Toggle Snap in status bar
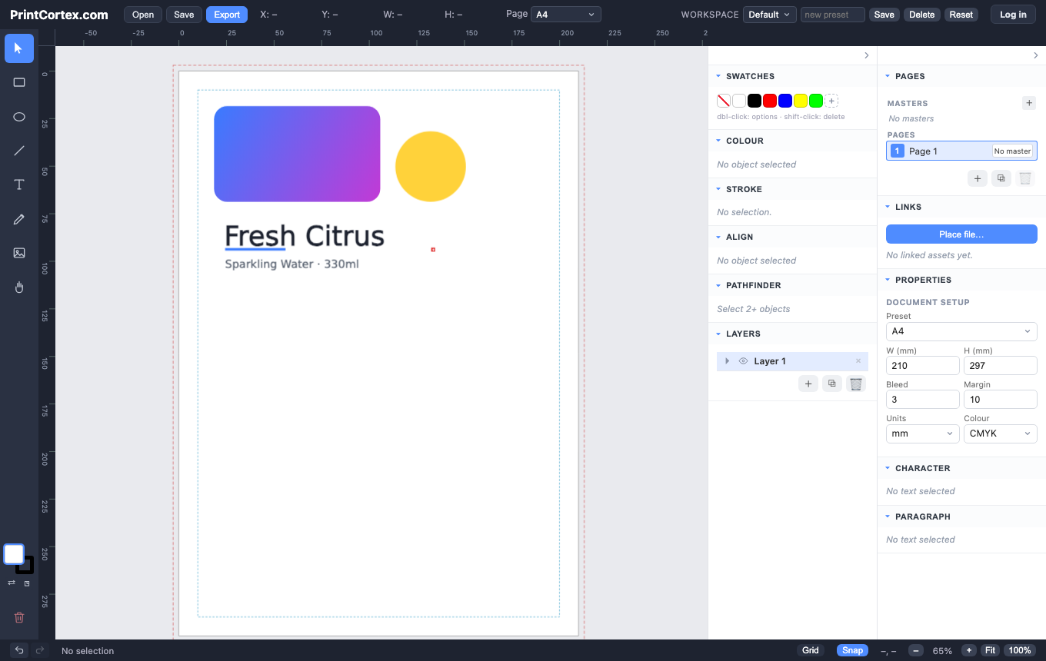The image size is (1046, 661). tap(852, 650)
